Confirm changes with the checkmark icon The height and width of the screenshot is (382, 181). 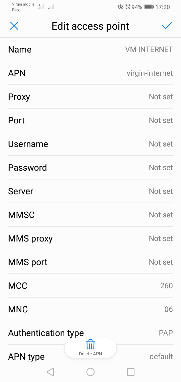167,26
